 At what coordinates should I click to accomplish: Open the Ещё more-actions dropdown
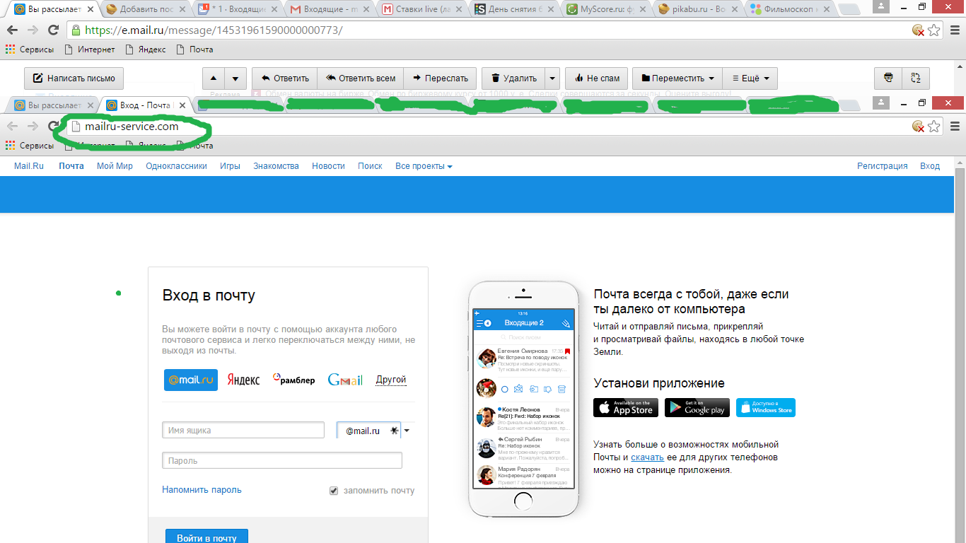tap(750, 78)
